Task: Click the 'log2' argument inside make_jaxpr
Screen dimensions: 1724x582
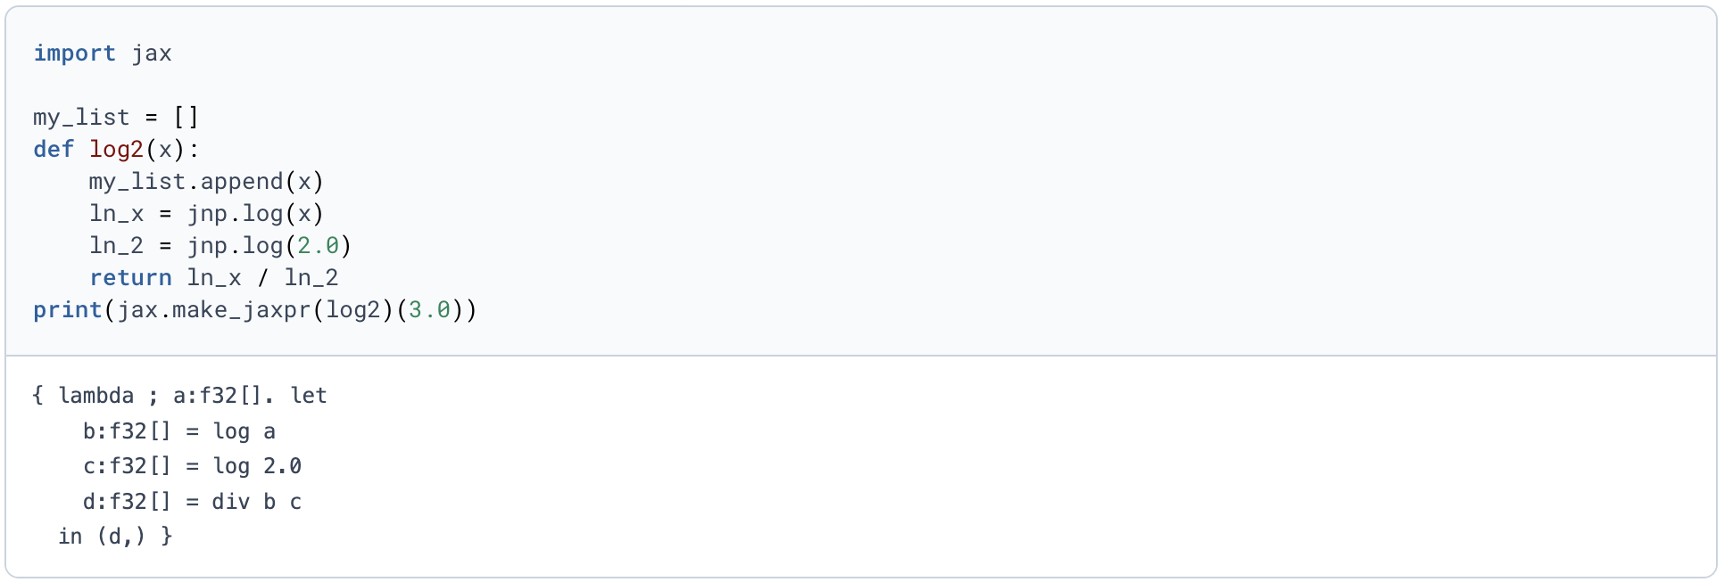Action: [x=353, y=310]
